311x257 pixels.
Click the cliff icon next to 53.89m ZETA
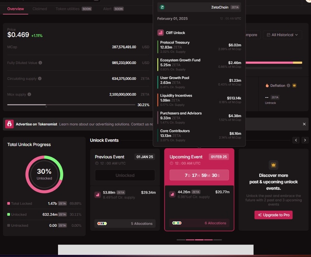coord(98,195)
